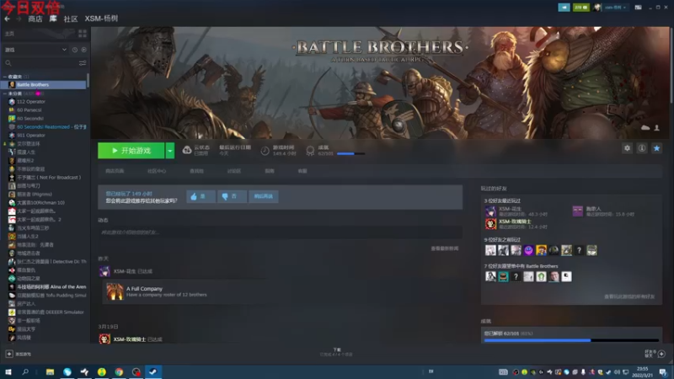Open the Windows Start menu
This screenshot has height=379, width=674.
pyautogui.click(x=8, y=371)
